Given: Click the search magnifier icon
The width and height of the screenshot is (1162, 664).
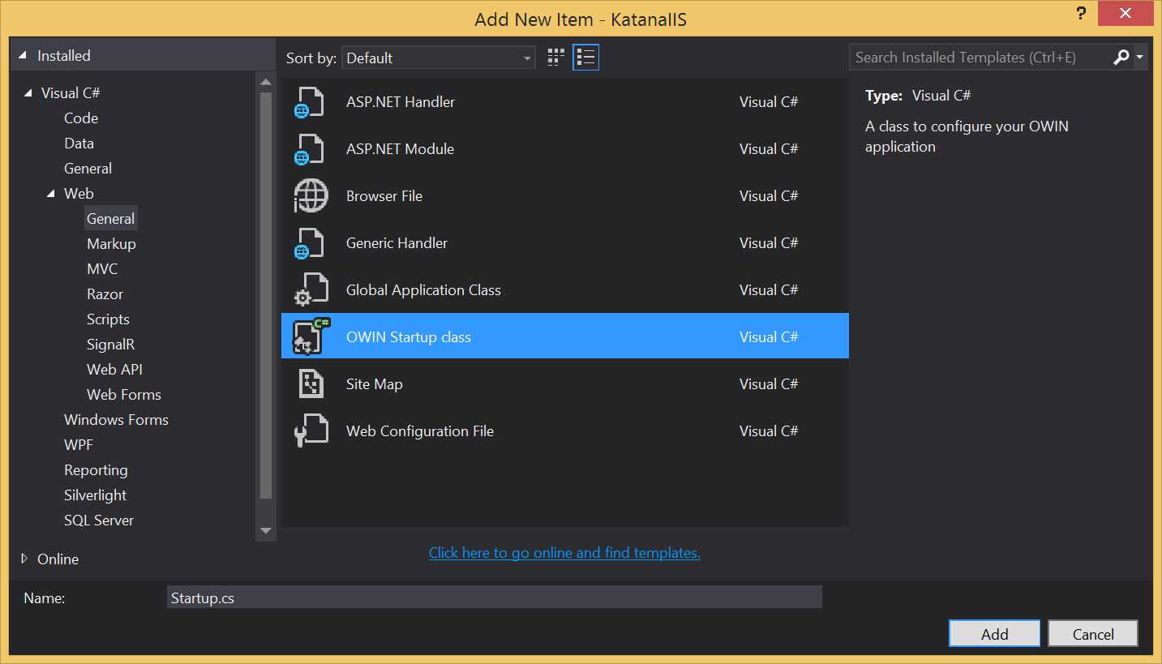Looking at the screenshot, I should 1121,58.
